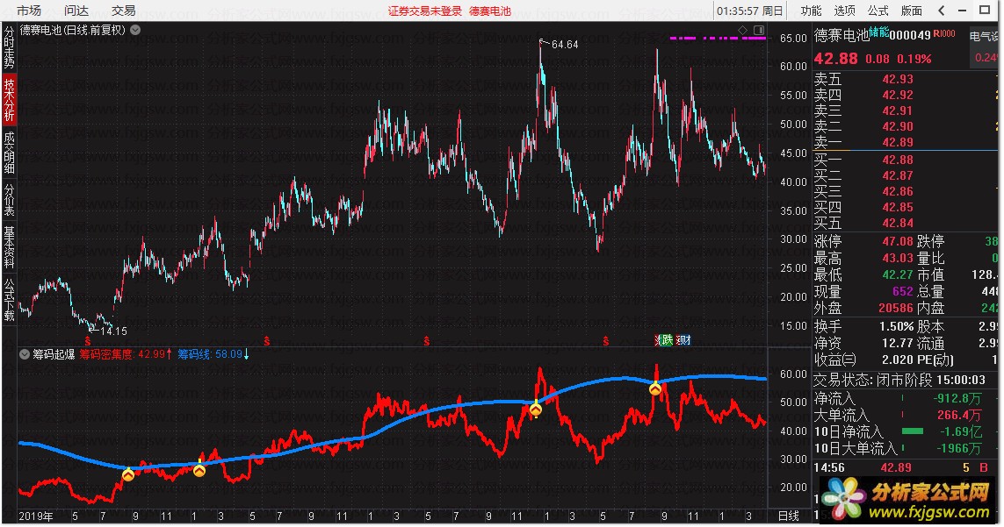Click the 大单流入 value 266.4万
The image size is (1004, 527).
[959, 415]
